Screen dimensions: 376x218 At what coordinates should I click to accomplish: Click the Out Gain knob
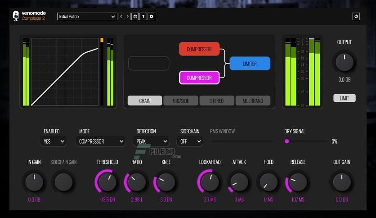342,182
